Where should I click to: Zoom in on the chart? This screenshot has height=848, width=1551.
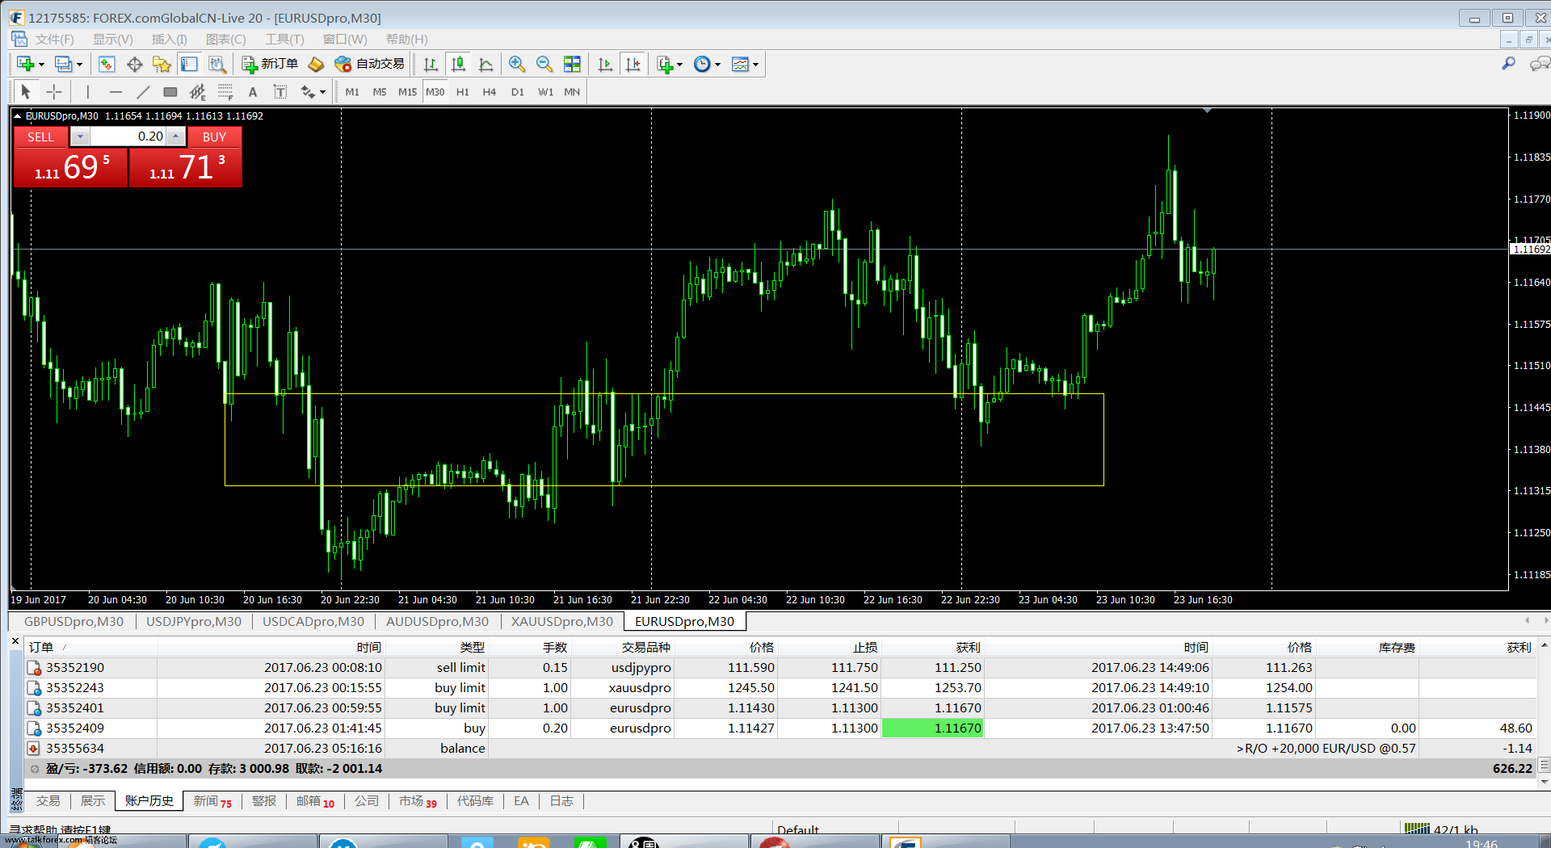[x=517, y=64]
